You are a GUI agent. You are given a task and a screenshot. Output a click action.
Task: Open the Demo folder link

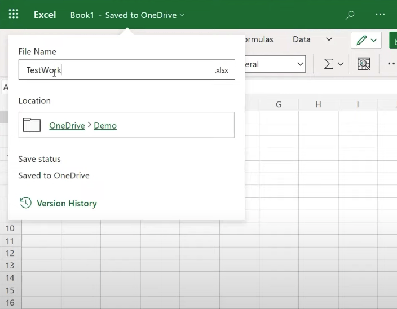[105, 126]
